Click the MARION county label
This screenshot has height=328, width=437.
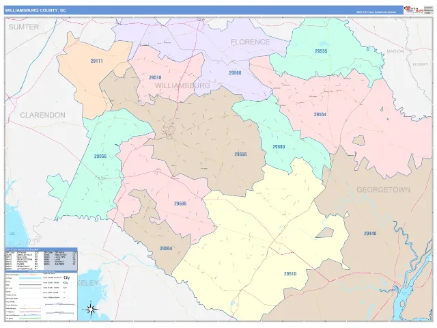point(395,51)
